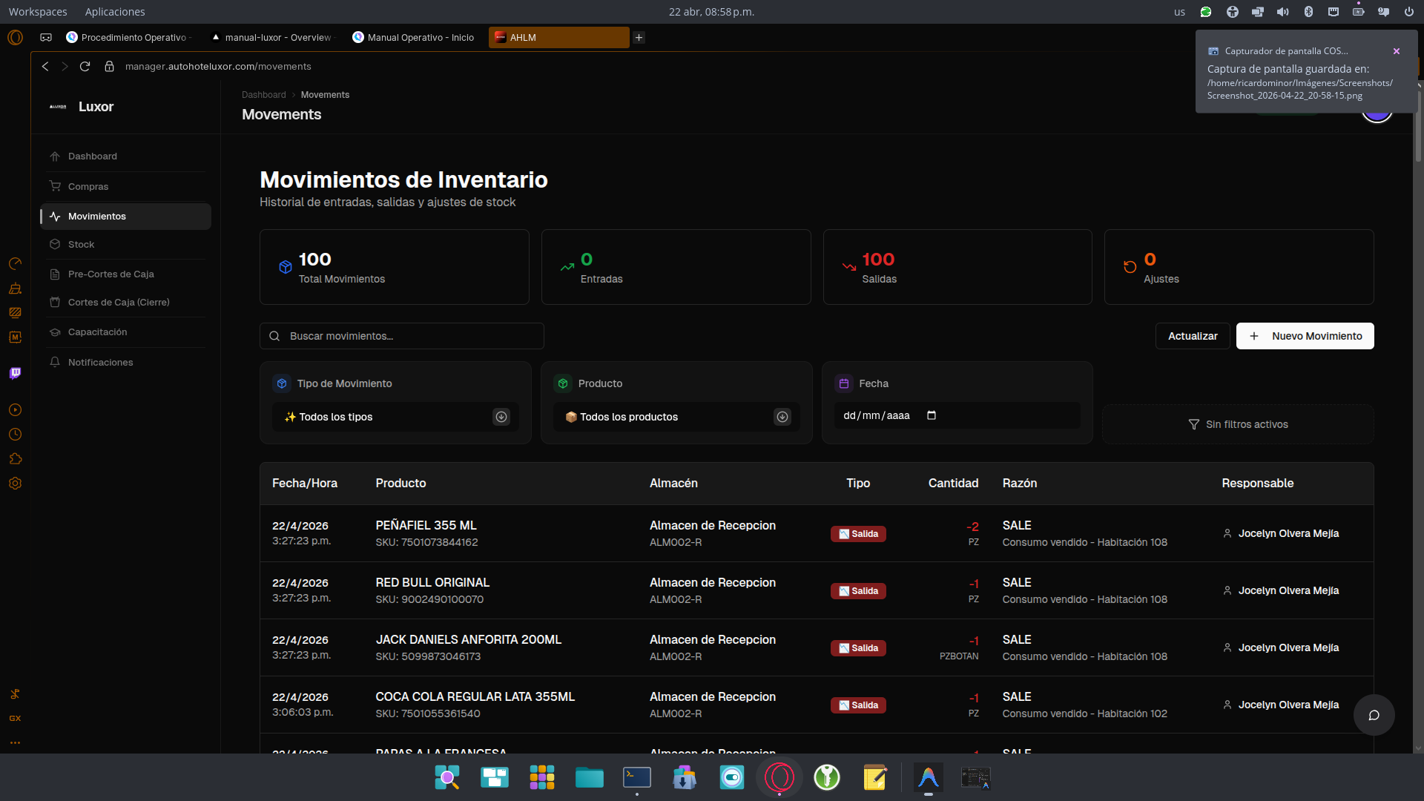Viewport: 1424px width, 801px height.
Task: Open the player icon in Opera sidebar
Action: tap(15, 410)
